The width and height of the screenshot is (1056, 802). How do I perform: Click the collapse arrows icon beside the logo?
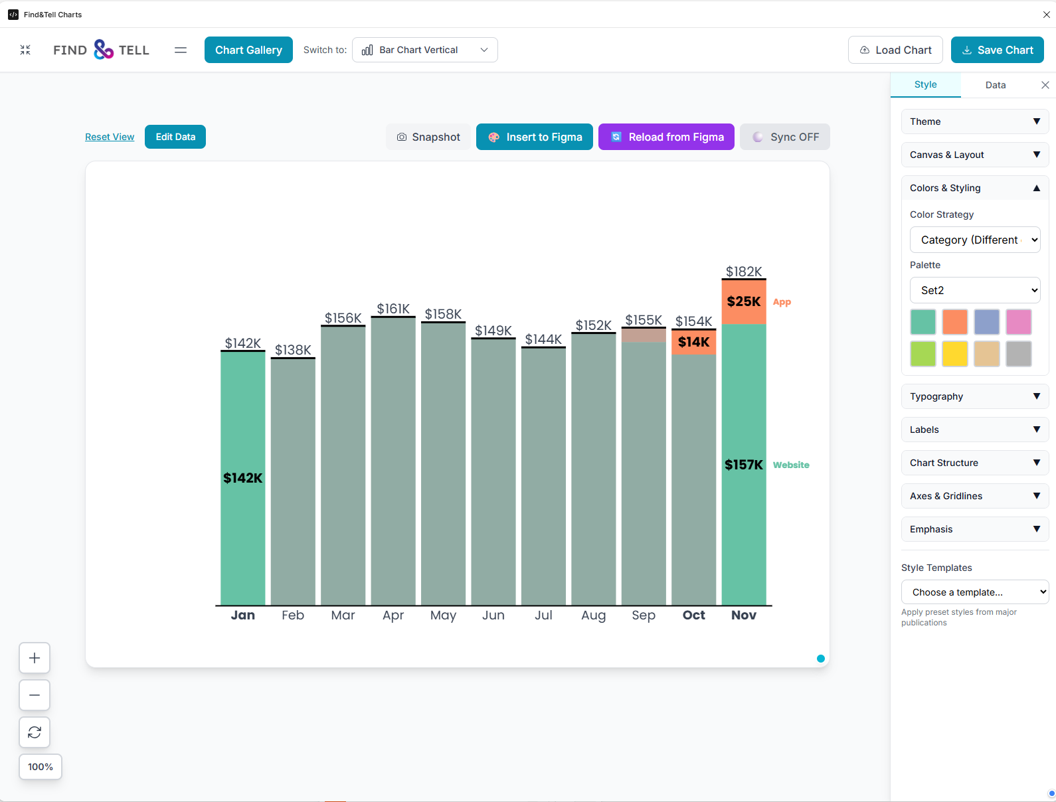[25, 50]
